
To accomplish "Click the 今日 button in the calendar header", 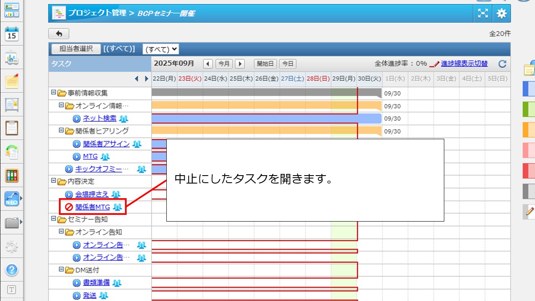I will click(288, 64).
